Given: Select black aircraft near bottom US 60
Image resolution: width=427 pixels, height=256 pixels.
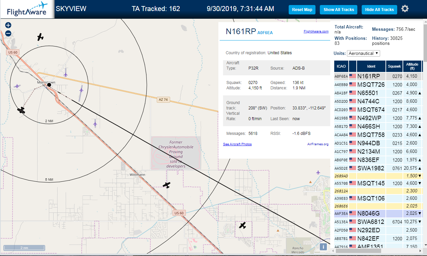Looking at the screenshot, I should tap(243, 226).
